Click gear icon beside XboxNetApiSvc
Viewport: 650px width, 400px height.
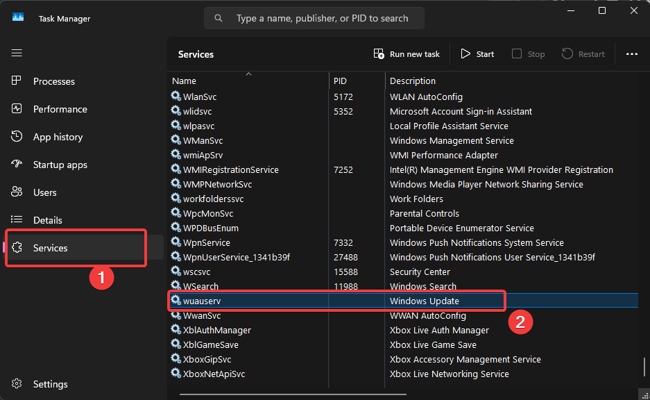coord(176,373)
